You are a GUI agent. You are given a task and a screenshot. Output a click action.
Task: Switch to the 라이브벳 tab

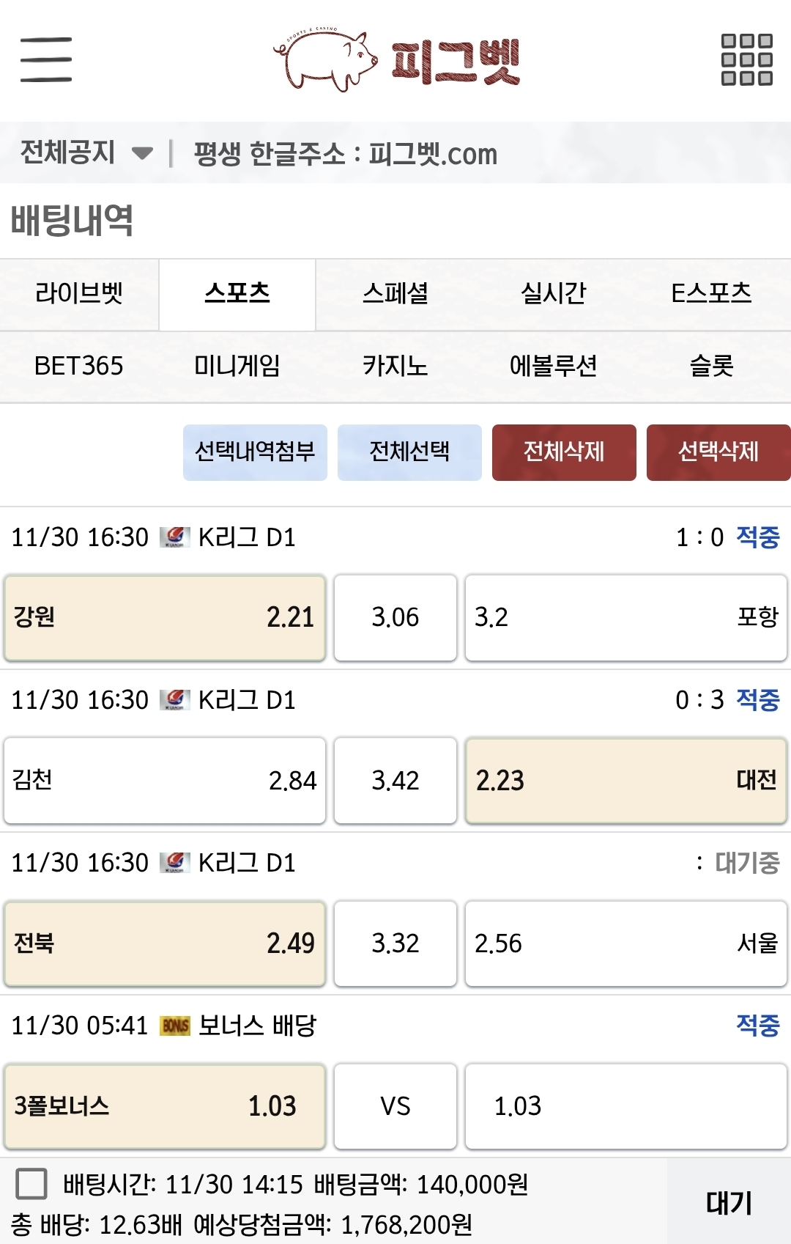pyautogui.click(x=79, y=294)
